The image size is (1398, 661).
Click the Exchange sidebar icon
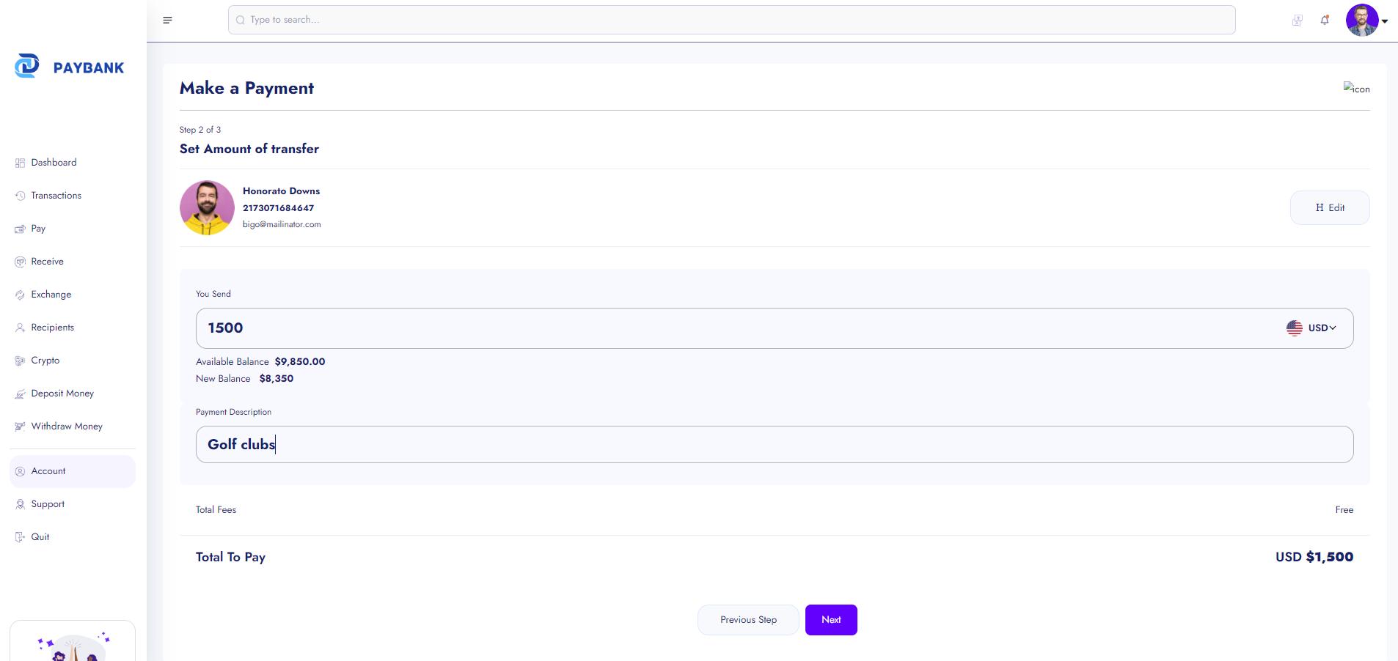pyautogui.click(x=20, y=295)
